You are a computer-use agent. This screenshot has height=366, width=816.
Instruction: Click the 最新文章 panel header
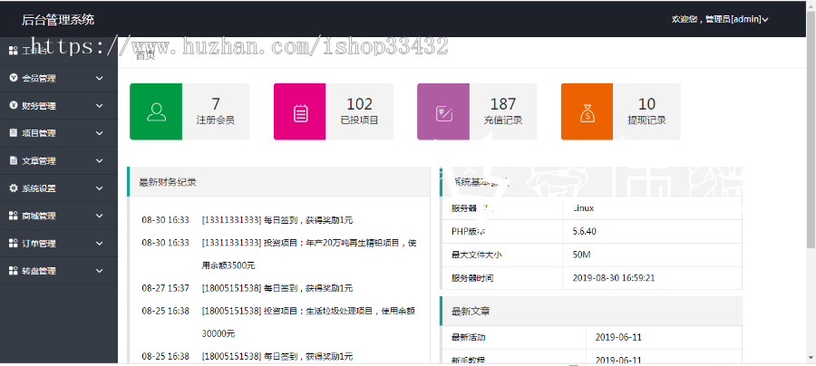pyautogui.click(x=591, y=312)
